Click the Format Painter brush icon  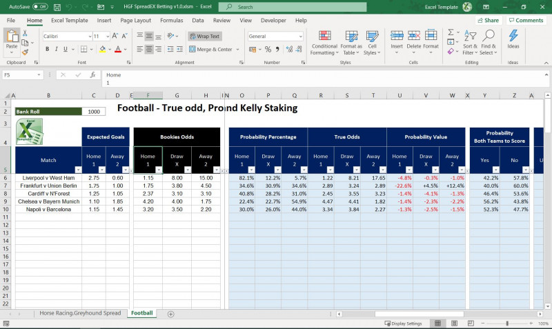(x=25, y=52)
